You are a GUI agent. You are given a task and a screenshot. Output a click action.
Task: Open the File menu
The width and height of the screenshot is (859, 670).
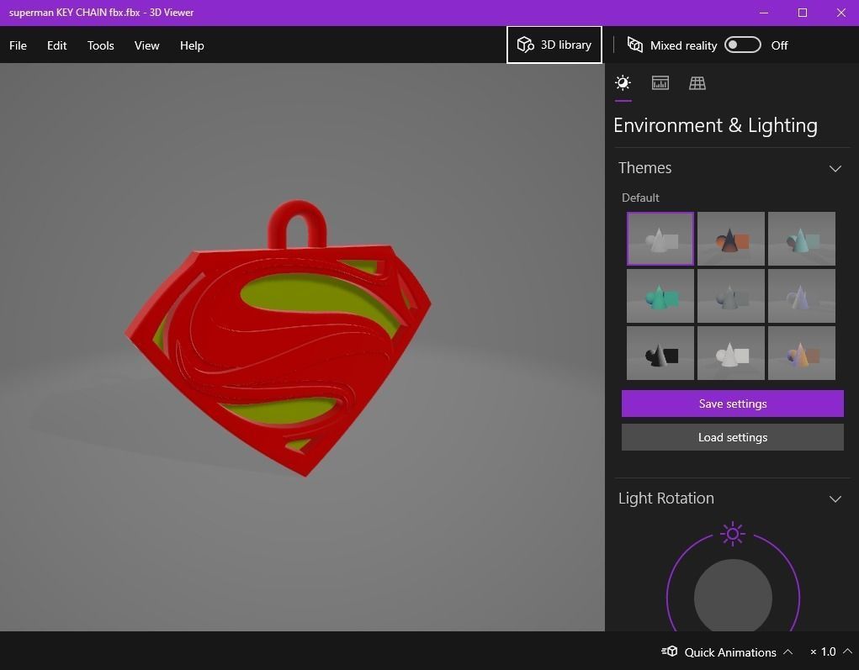pos(18,45)
